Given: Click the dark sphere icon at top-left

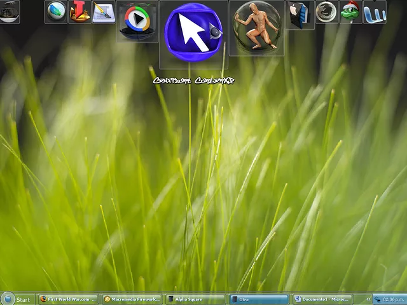Looking at the screenshot, I should (9, 11).
